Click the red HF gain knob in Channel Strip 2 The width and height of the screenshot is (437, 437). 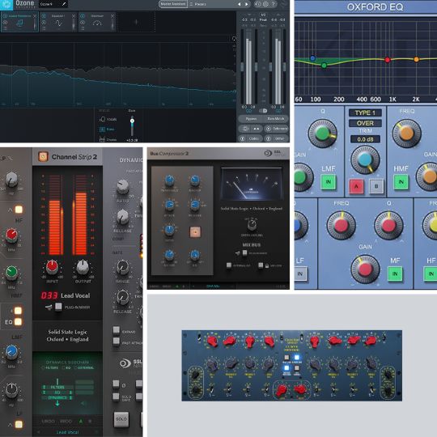pyautogui.click(x=11, y=235)
